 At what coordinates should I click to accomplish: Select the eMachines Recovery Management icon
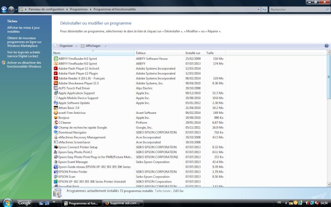point(56,137)
